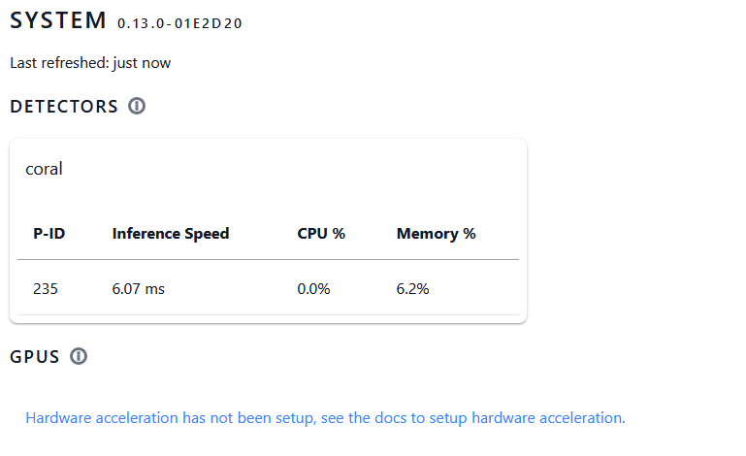
Task: Click the CPU % column header
Action: 321,233
